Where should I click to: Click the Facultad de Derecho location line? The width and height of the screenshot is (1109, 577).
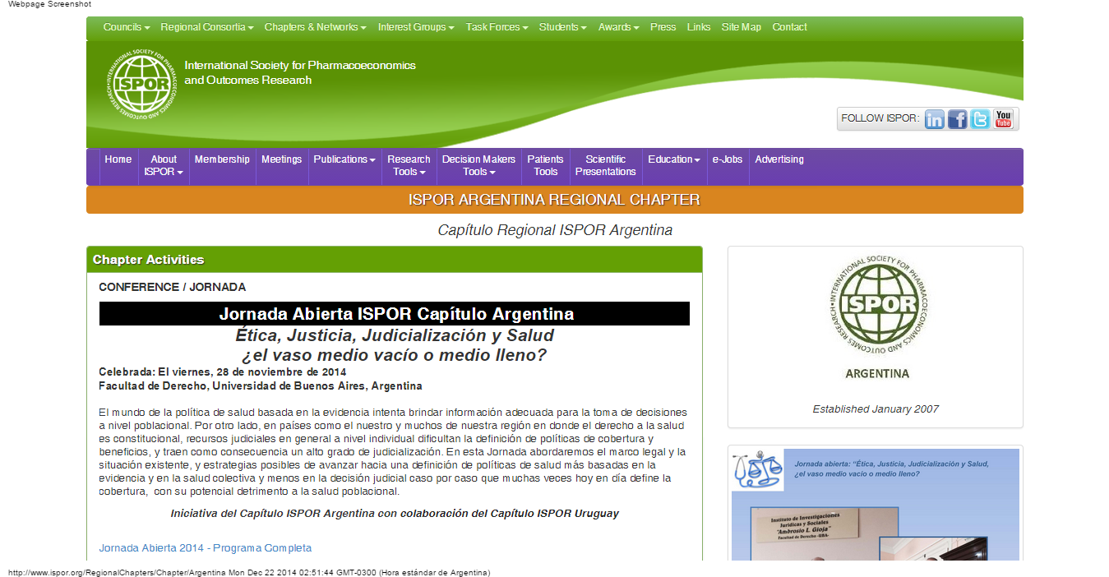click(x=261, y=386)
